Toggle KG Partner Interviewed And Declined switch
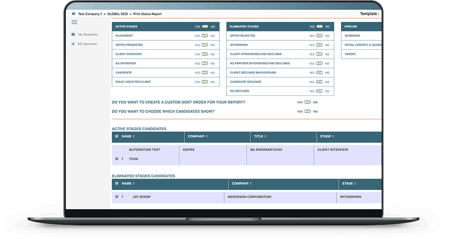The image size is (451, 239). click(319, 63)
